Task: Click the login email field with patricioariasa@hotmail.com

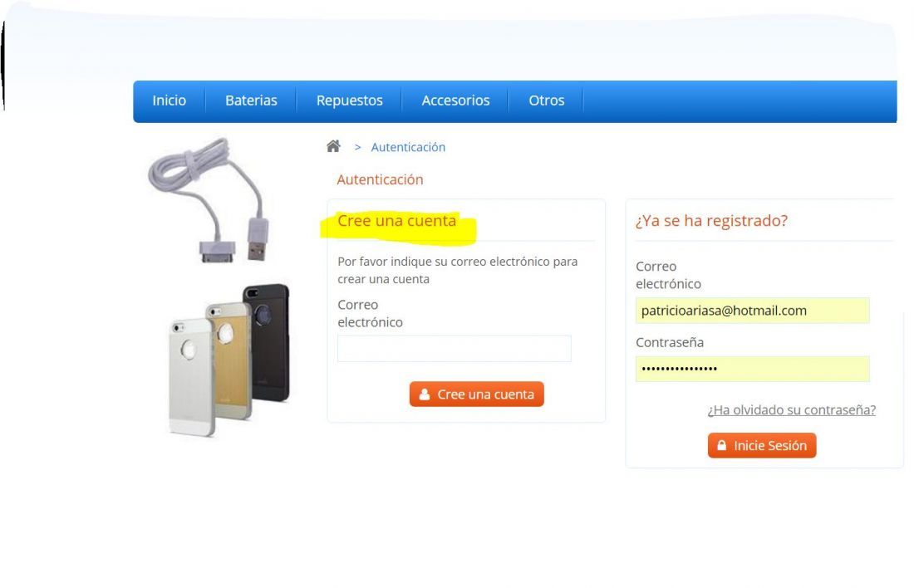Action: tap(753, 311)
